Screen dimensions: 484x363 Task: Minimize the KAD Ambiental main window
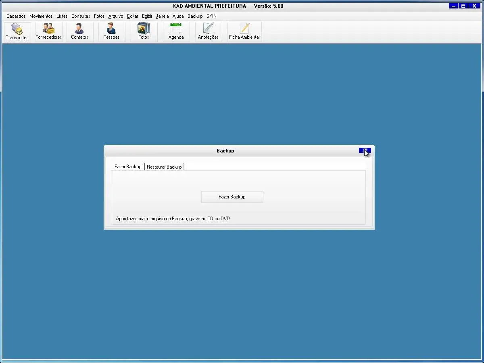point(453,6)
